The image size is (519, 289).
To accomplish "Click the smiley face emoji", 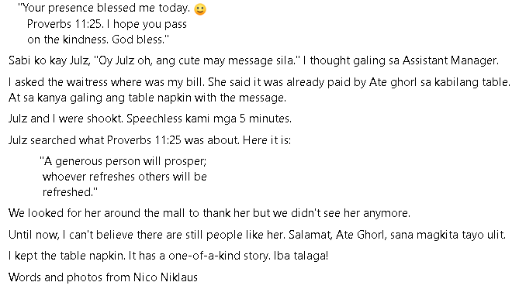I will [200, 9].
